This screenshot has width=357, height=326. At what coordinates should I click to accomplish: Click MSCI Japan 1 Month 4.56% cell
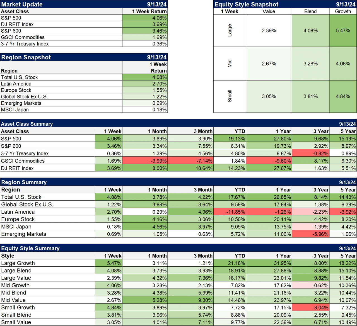[x=145, y=227]
